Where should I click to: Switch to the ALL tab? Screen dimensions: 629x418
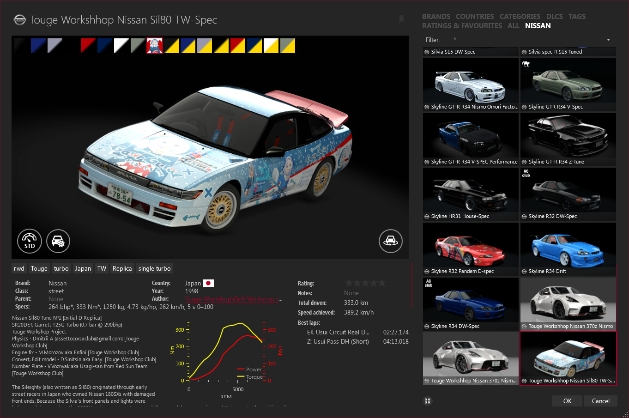[514, 26]
